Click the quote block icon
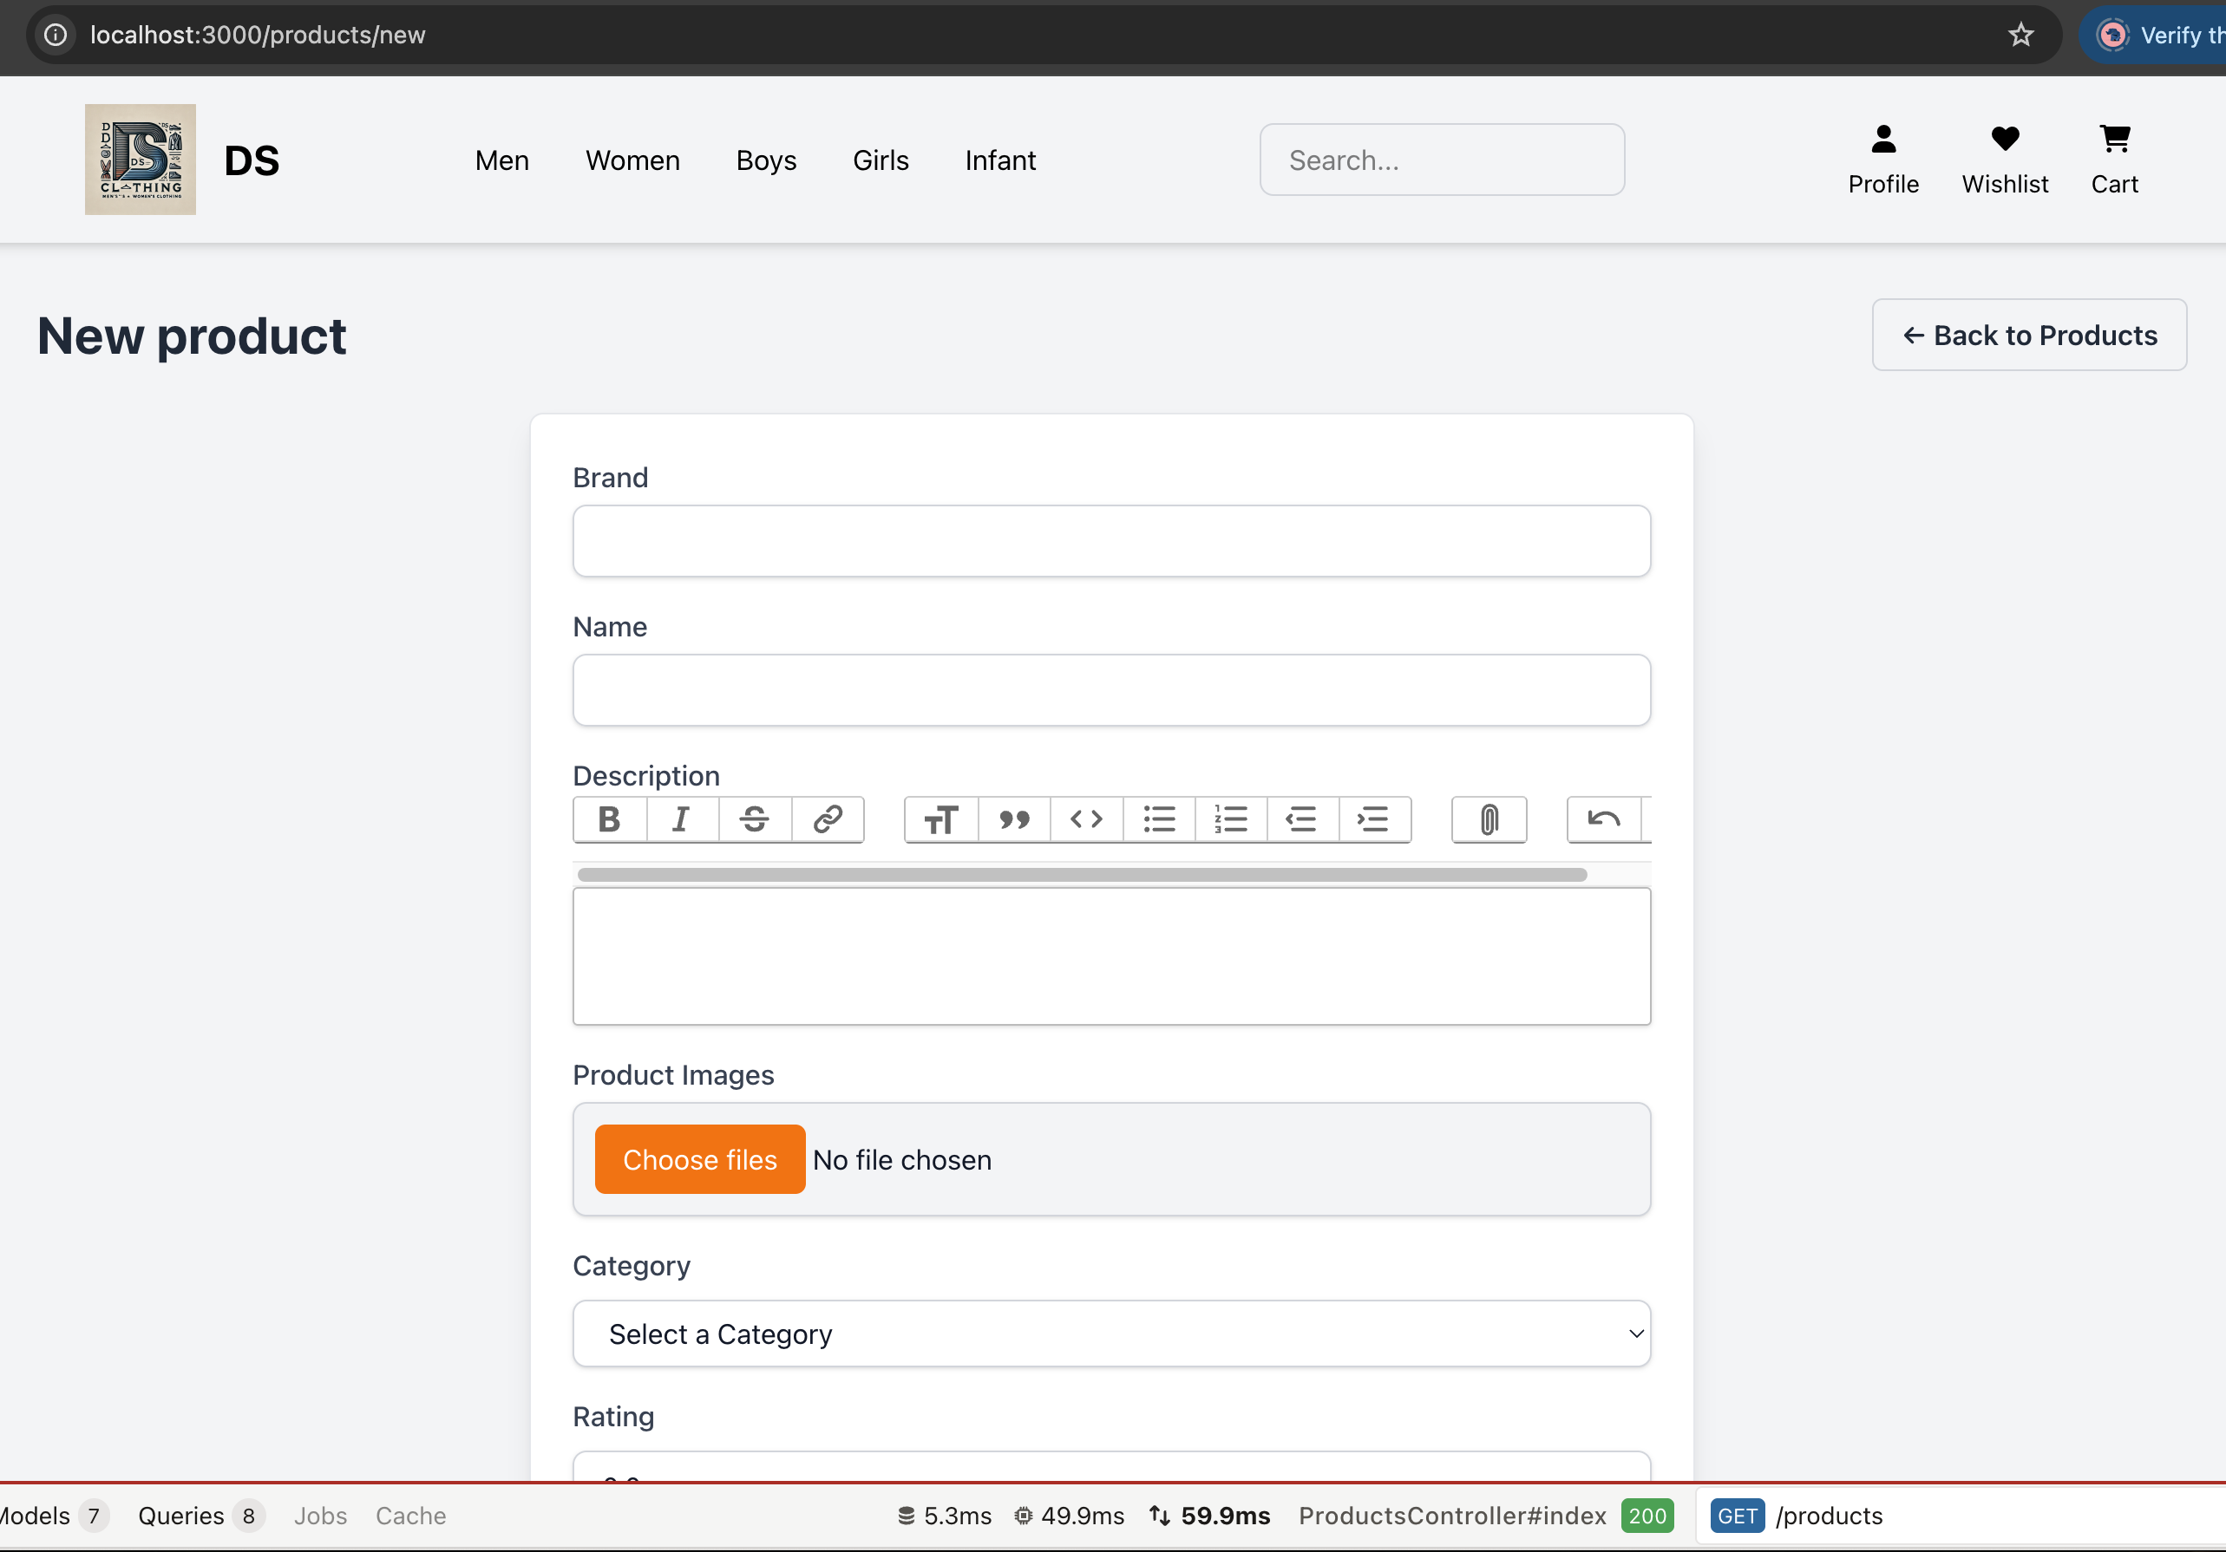Viewport: 2226px width, 1552px height. (1013, 819)
